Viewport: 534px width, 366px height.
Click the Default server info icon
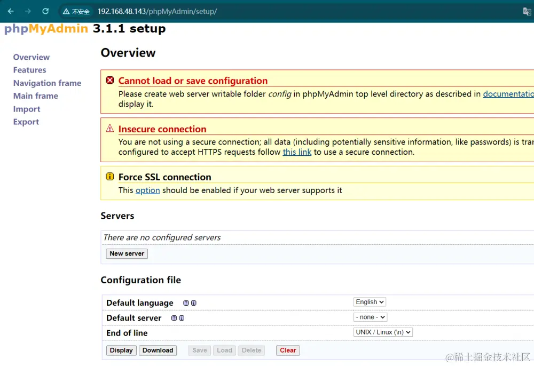(x=182, y=318)
